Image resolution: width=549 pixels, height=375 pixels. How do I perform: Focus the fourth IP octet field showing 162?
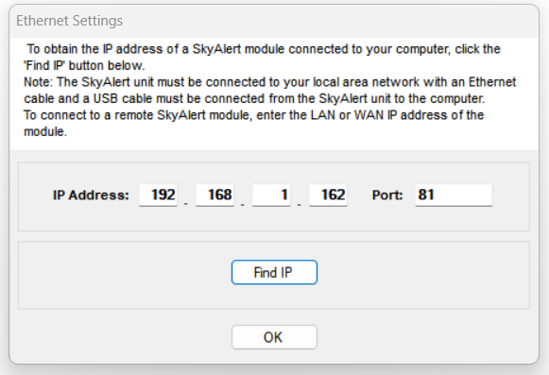(x=329, y=195)
